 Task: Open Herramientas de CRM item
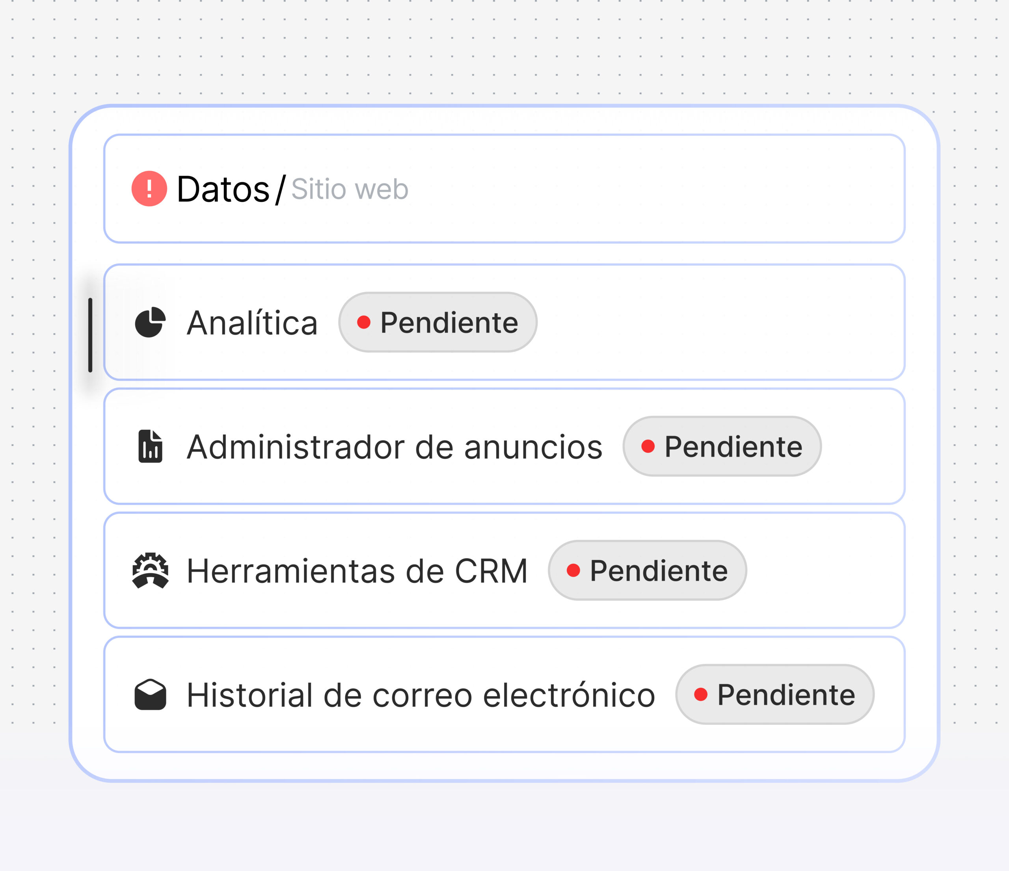coord(357,571)
